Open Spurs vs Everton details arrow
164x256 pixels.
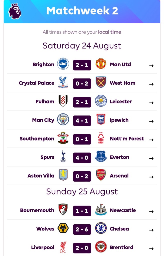click(x=151, y=158)
